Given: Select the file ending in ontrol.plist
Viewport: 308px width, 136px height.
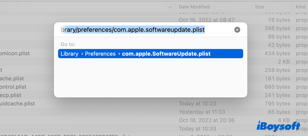Looking at the screenshot, I should 13,87.
